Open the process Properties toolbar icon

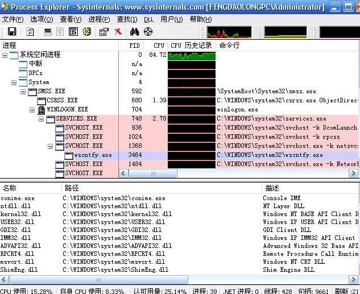coord(104,32)
